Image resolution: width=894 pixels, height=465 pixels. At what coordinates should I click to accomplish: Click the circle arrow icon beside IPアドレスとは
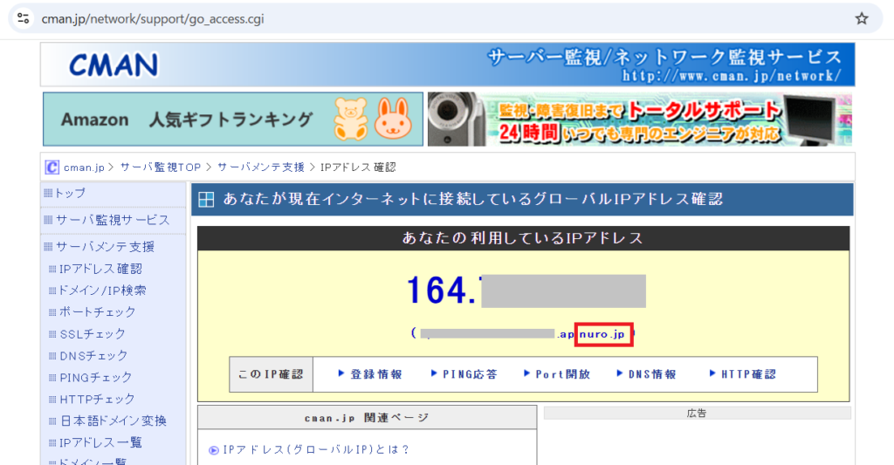pos(214,450)
